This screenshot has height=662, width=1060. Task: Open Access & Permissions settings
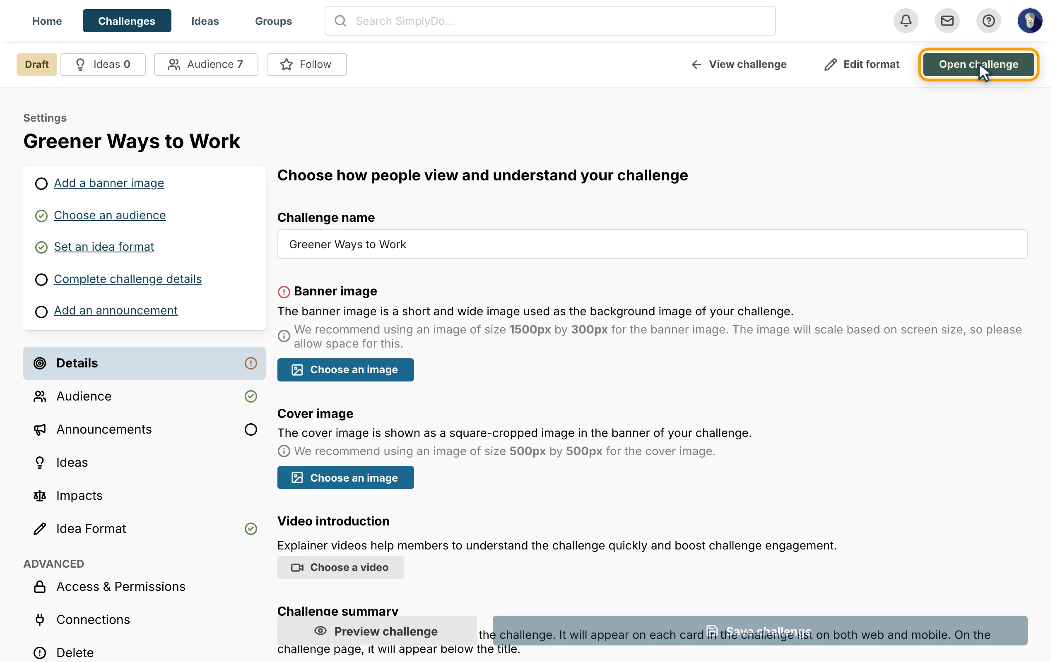pyautogui.click(x=144, y=586)
